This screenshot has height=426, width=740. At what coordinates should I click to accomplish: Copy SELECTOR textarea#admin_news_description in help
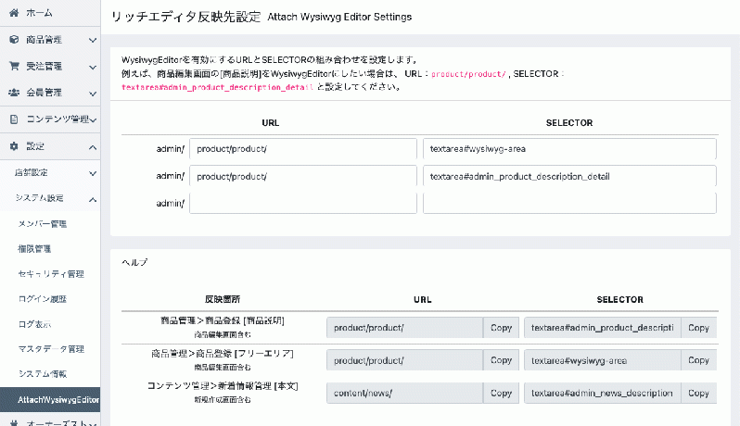[698, 393]
